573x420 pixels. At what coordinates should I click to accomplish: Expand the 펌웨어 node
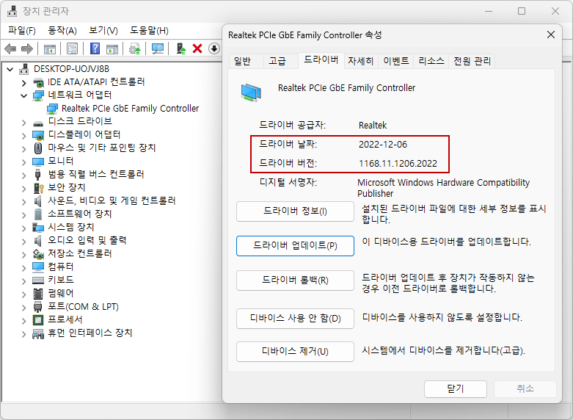[x=24, y=294]
